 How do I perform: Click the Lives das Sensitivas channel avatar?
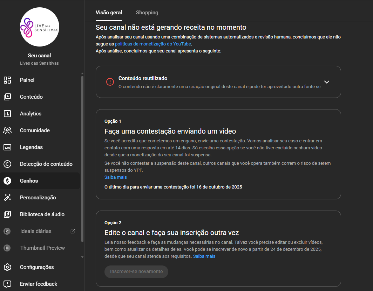[40, 27]
